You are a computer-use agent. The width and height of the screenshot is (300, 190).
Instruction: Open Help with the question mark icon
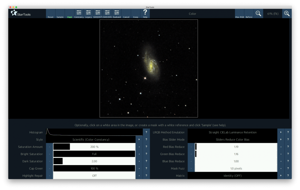point(145,13)
